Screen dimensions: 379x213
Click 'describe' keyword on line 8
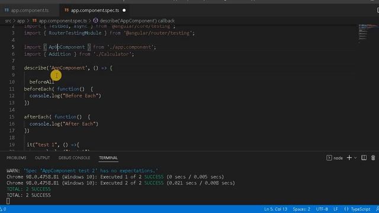coord(35,68)
